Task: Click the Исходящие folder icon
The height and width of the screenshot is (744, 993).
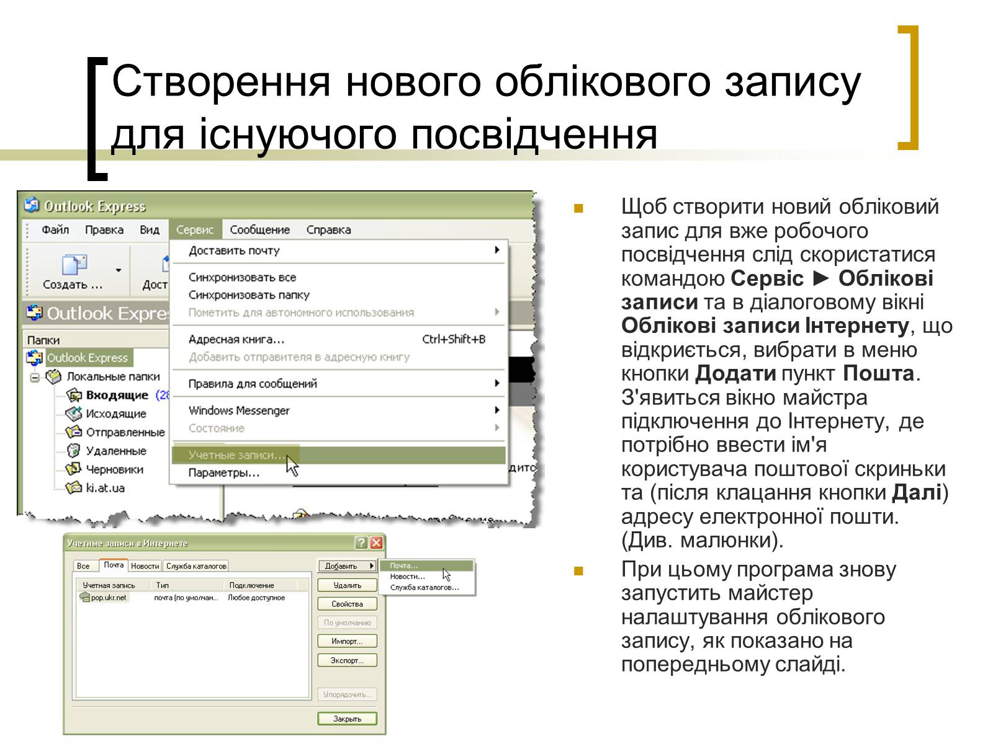Action: point(74,413)
